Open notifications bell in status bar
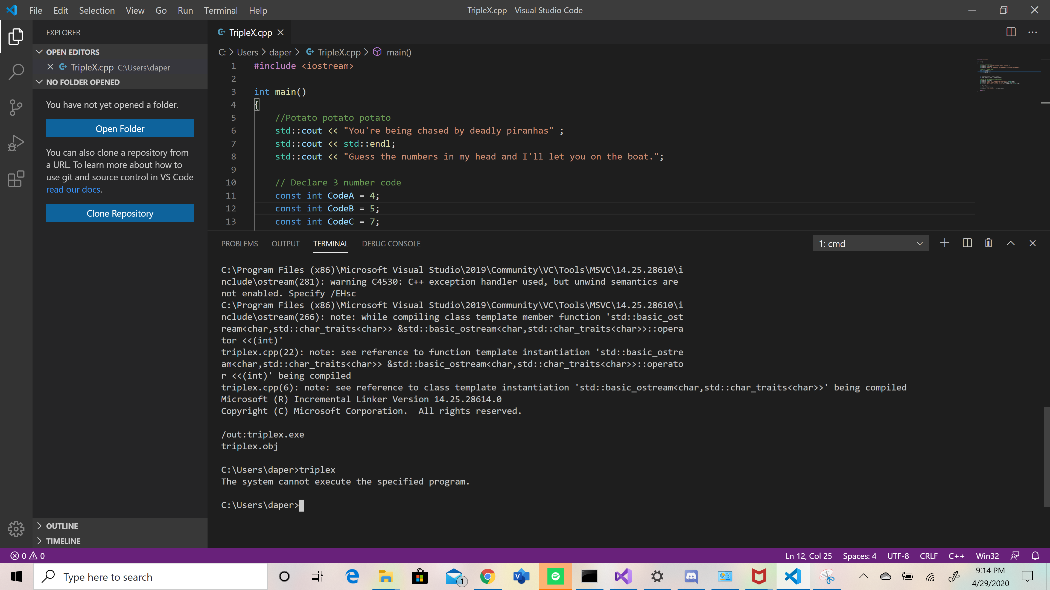Image resolution: width=1050 pixels, height=590 pixels. [x=1035, y=556]
